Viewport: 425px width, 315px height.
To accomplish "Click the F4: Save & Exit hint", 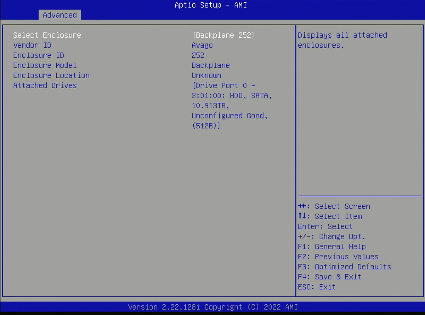I will pos(330,277).
